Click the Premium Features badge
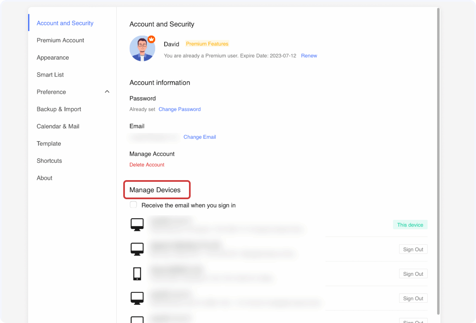Image resolution: width=476 pixels, height=323 pixels. click(x=207, y=44)
